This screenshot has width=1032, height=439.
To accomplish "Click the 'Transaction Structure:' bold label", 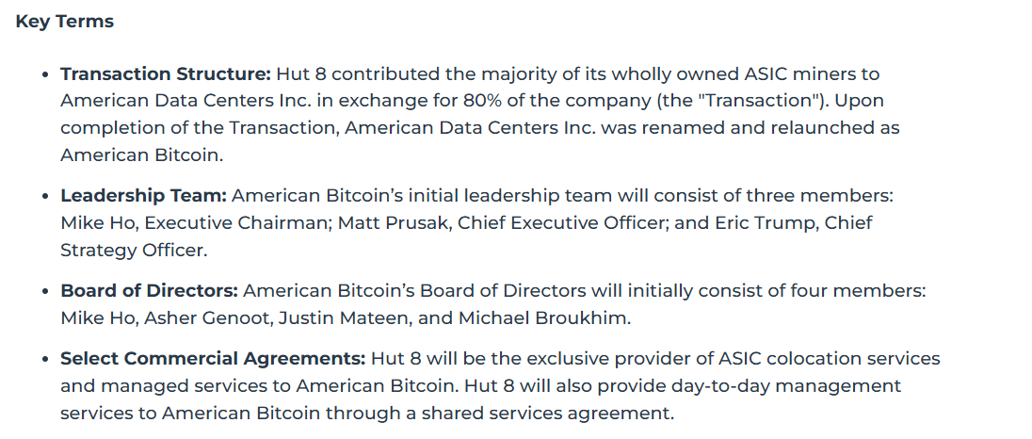I will point(166,73).
